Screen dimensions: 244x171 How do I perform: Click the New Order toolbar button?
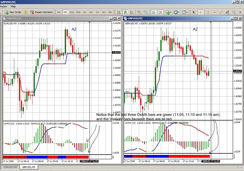click(13, 12)
